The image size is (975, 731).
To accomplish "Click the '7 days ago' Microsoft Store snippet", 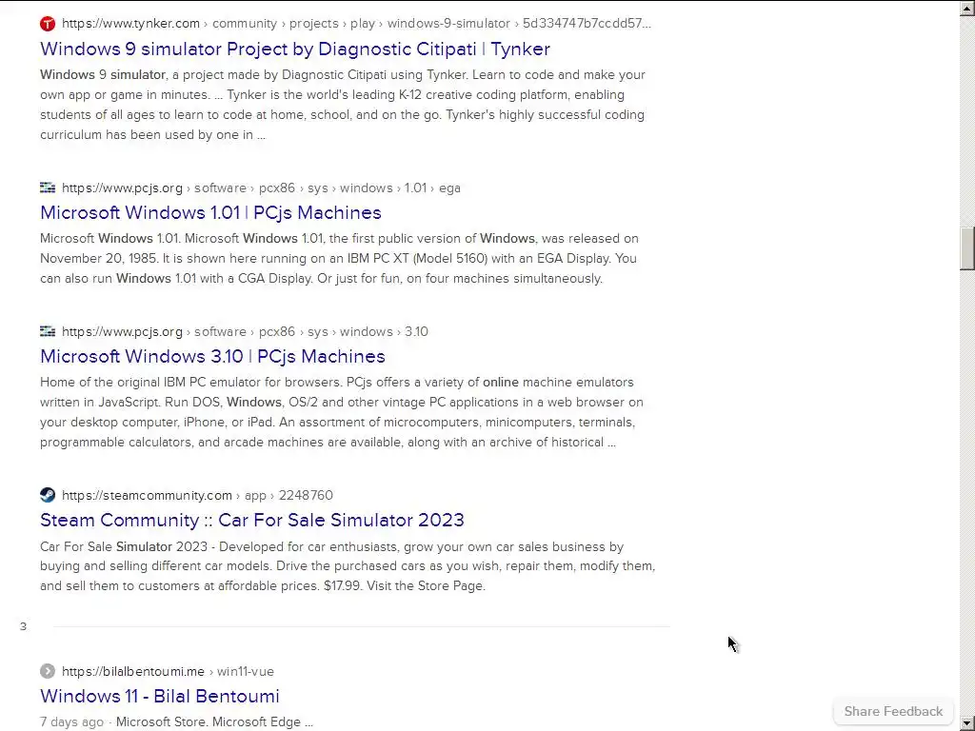I will tap(176, 722).
